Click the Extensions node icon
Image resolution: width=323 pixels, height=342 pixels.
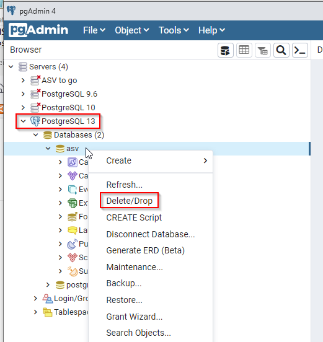coord(73,203)
